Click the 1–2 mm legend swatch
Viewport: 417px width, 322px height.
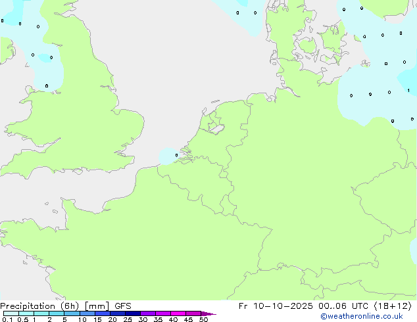[41, 313]
